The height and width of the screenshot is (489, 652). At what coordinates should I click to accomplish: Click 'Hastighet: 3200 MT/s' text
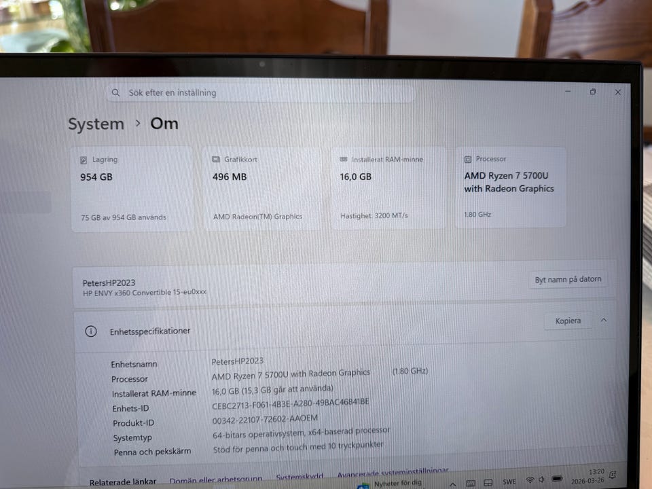pos(374,215)
